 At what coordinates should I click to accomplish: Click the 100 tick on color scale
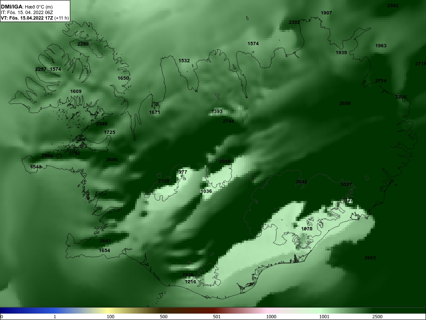111,317
